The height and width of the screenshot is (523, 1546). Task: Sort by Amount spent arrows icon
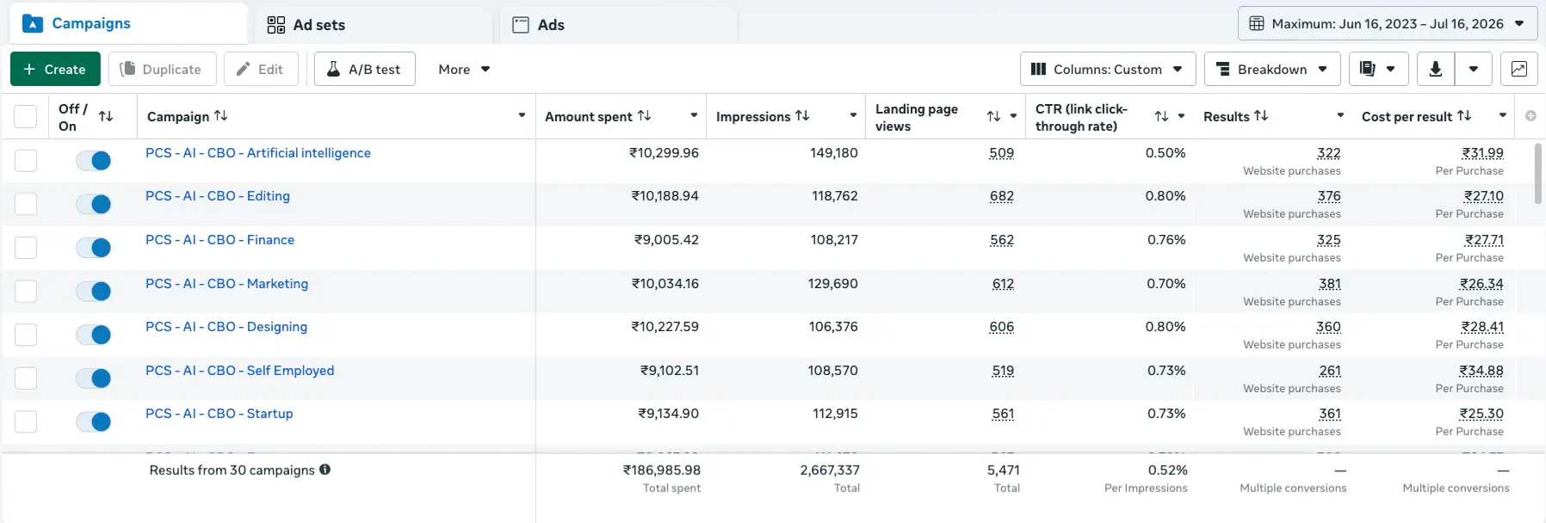point(644,115)
